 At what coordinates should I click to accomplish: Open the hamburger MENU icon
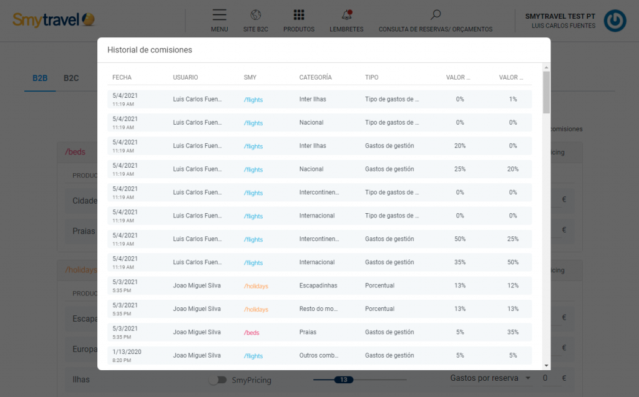point(219,15)
